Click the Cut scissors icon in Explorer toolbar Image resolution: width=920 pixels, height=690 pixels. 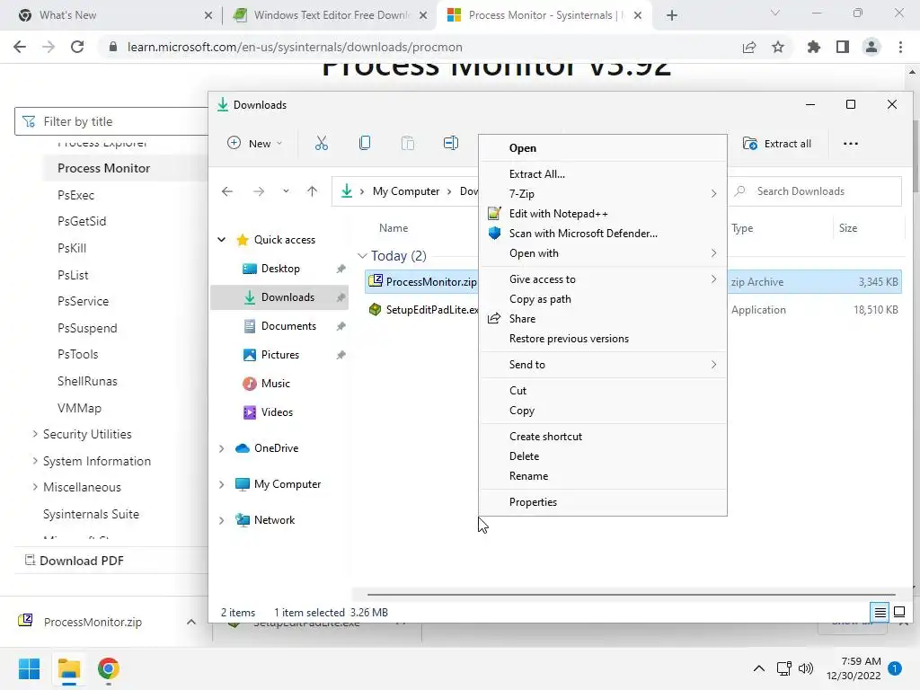[321, 143]
